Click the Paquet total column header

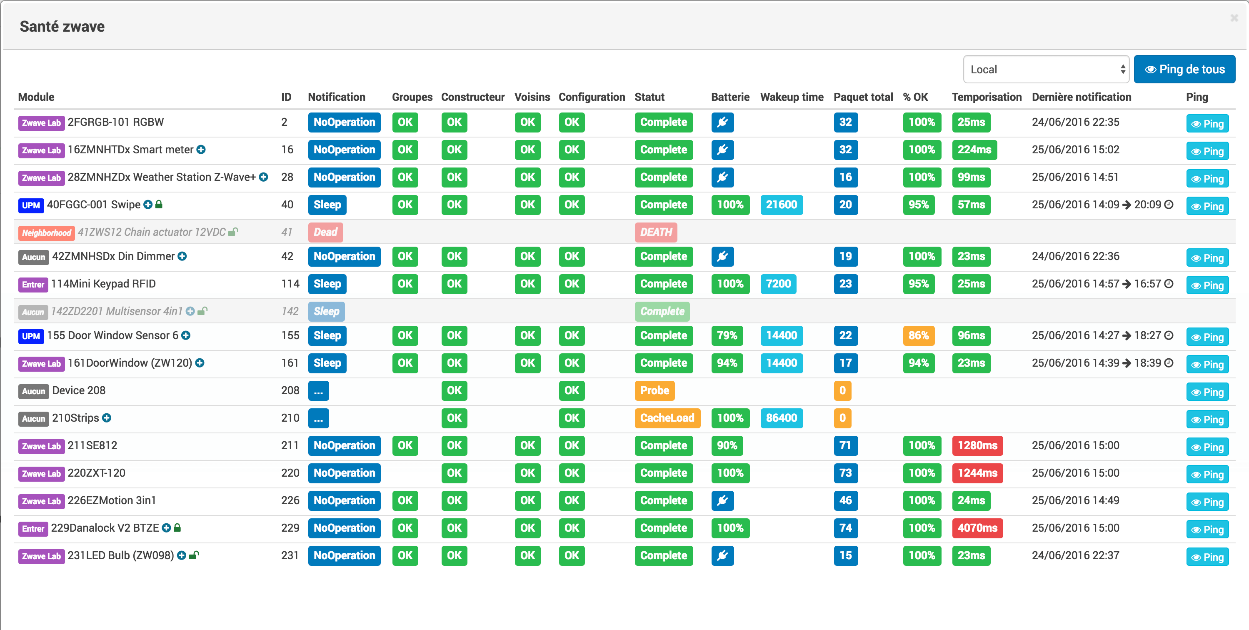[863, 97]
